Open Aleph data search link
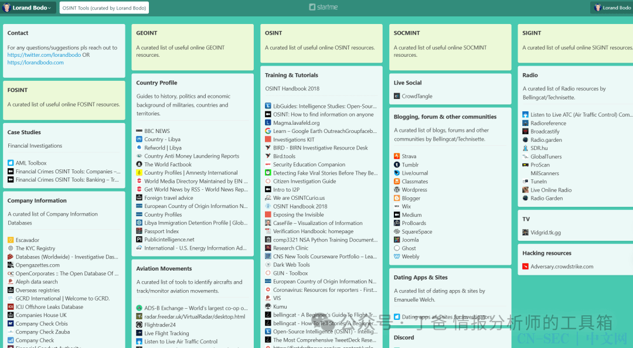Viewport: 633px width, 348px height. [37, 282]
